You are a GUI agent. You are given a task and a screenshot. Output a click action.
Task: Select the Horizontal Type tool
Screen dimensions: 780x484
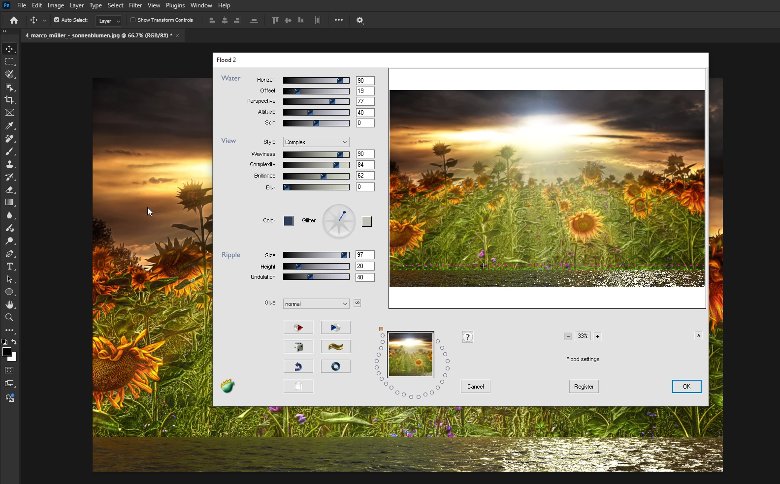point(9,267)
